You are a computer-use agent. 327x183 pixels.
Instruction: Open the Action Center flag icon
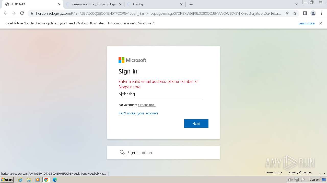coord(303,180)
